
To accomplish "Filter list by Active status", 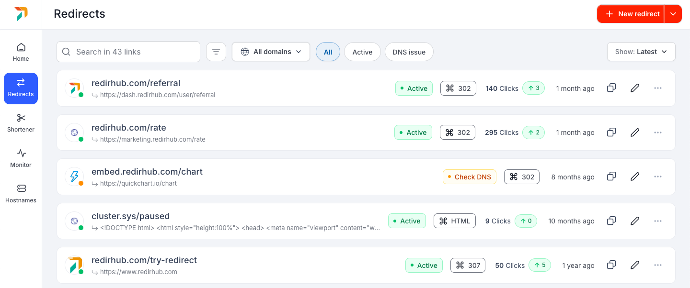I will (x=362, y=52).
